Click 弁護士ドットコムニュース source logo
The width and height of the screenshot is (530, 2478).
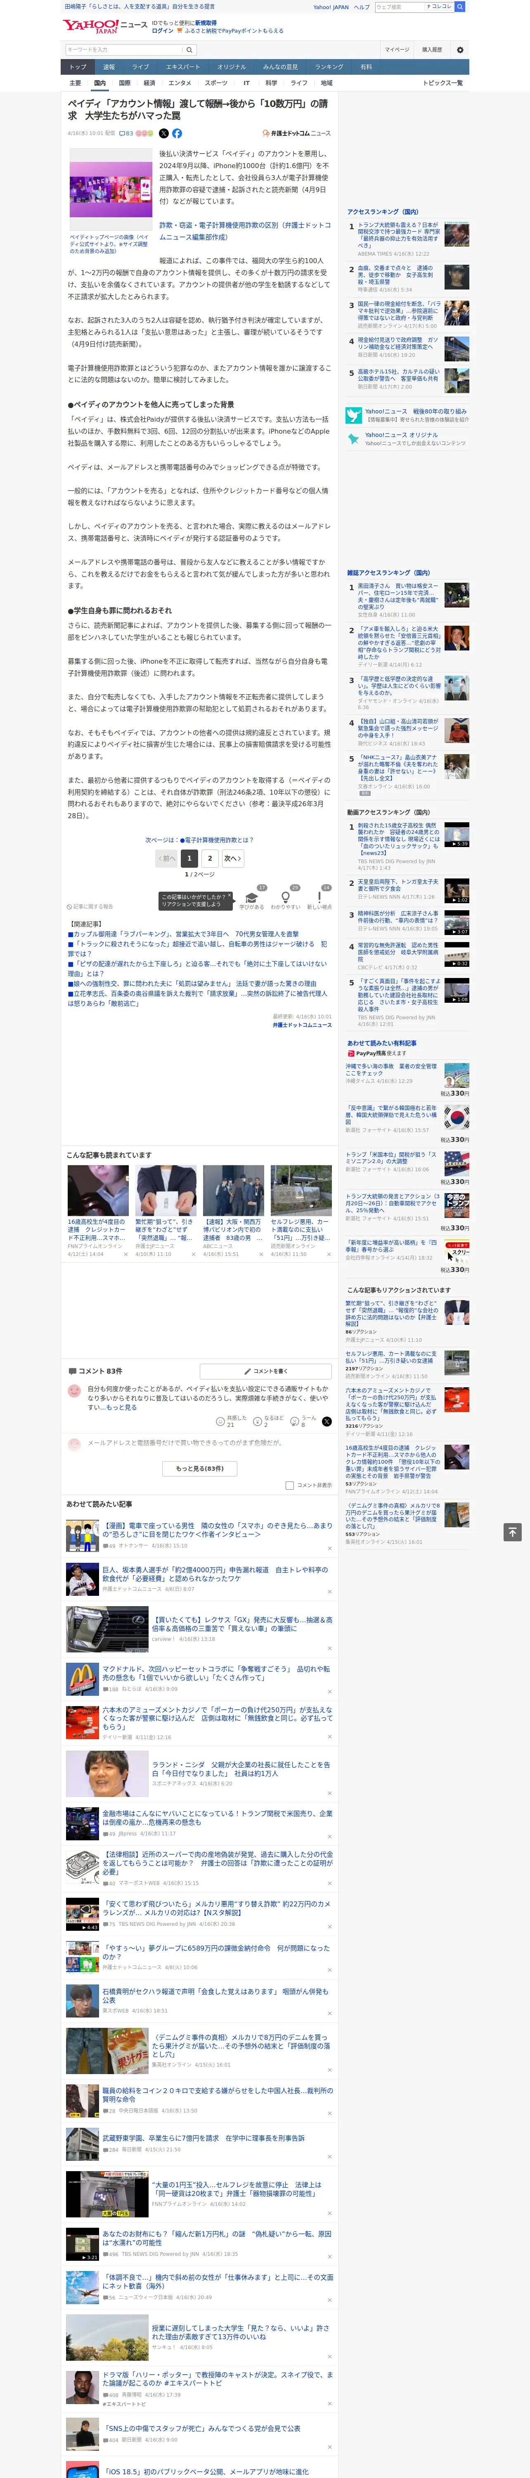click(x=296, y=134)
